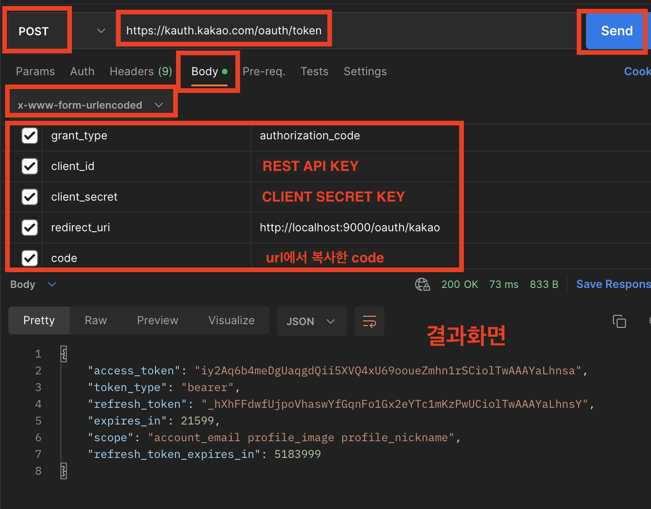Image resolution: width=651 pixels, height=509 pixels.
Task: Open the Tests tab
Action: click(x=314, y=72)
